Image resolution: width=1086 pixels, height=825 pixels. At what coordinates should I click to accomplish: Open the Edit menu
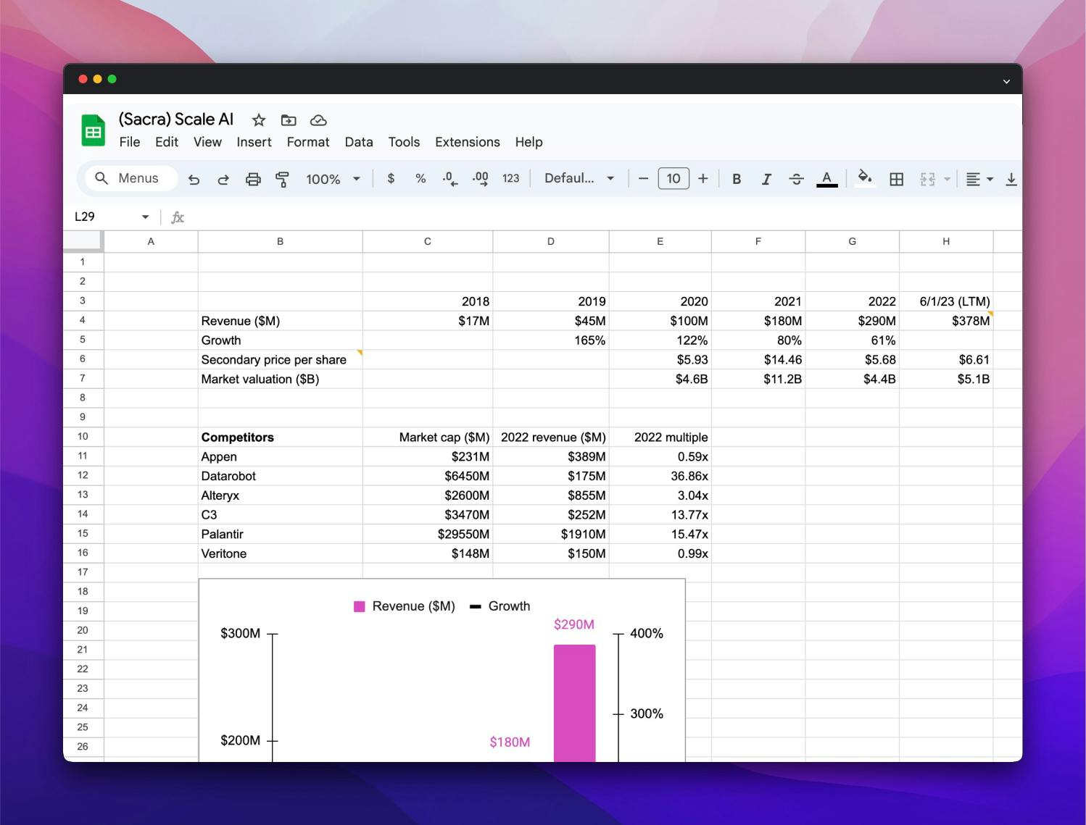click(x=167, y=142)
